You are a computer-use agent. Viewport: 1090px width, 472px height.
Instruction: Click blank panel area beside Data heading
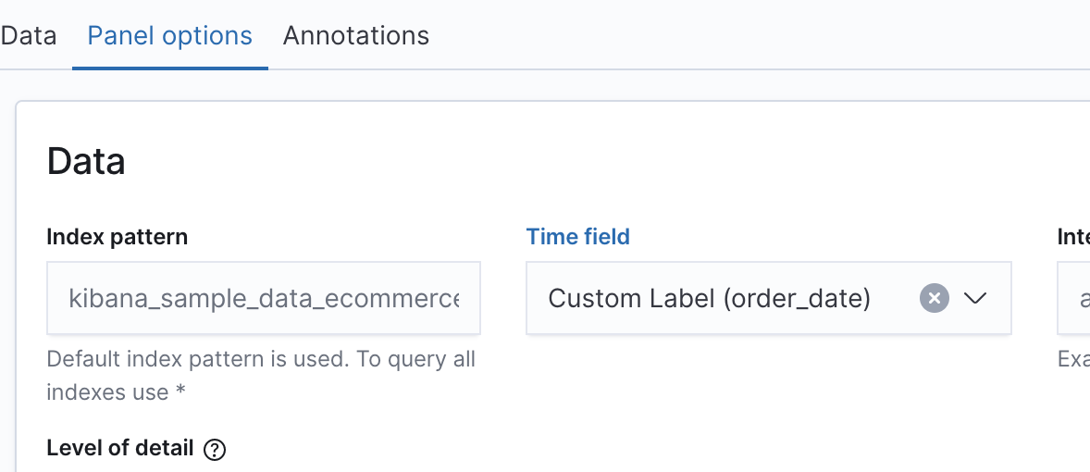[555, 161]
